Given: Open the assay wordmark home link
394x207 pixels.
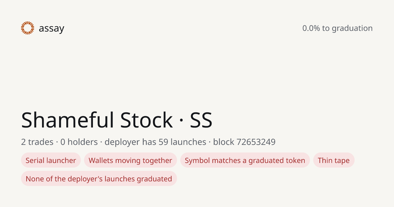Looking at the screenshot, I should 52,29.
